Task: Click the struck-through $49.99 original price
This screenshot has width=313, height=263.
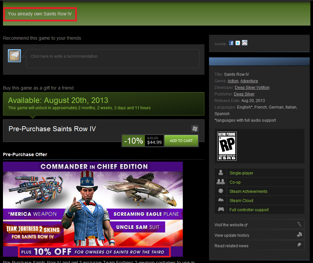Action: [153, 138]
